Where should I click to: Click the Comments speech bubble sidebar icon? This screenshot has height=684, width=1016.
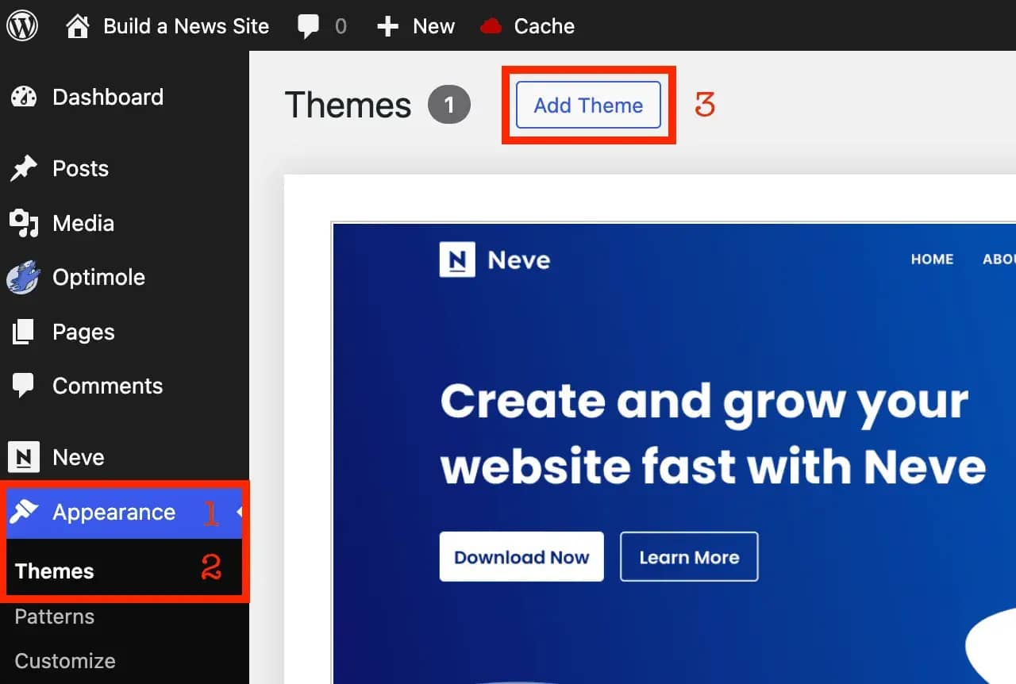(24, 386)
